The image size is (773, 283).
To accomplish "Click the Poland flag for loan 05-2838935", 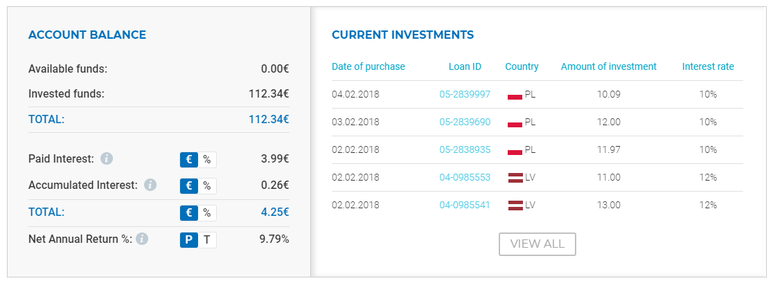I will click(x=515, y=150).
